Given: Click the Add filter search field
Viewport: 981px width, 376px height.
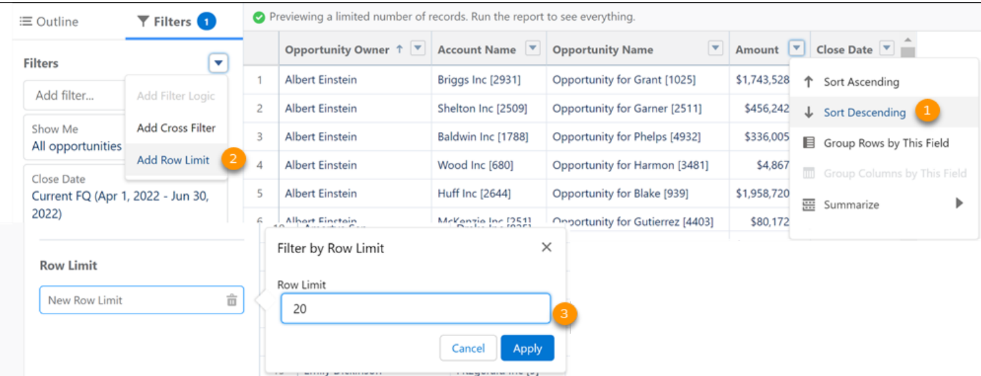Looking at the screenshot, I should click(x=74, y=96).
